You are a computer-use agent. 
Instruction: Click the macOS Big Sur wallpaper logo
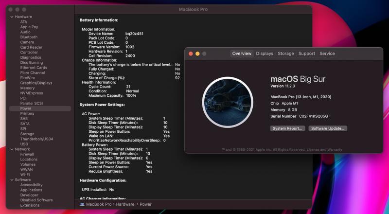click(x=228, y=102)
